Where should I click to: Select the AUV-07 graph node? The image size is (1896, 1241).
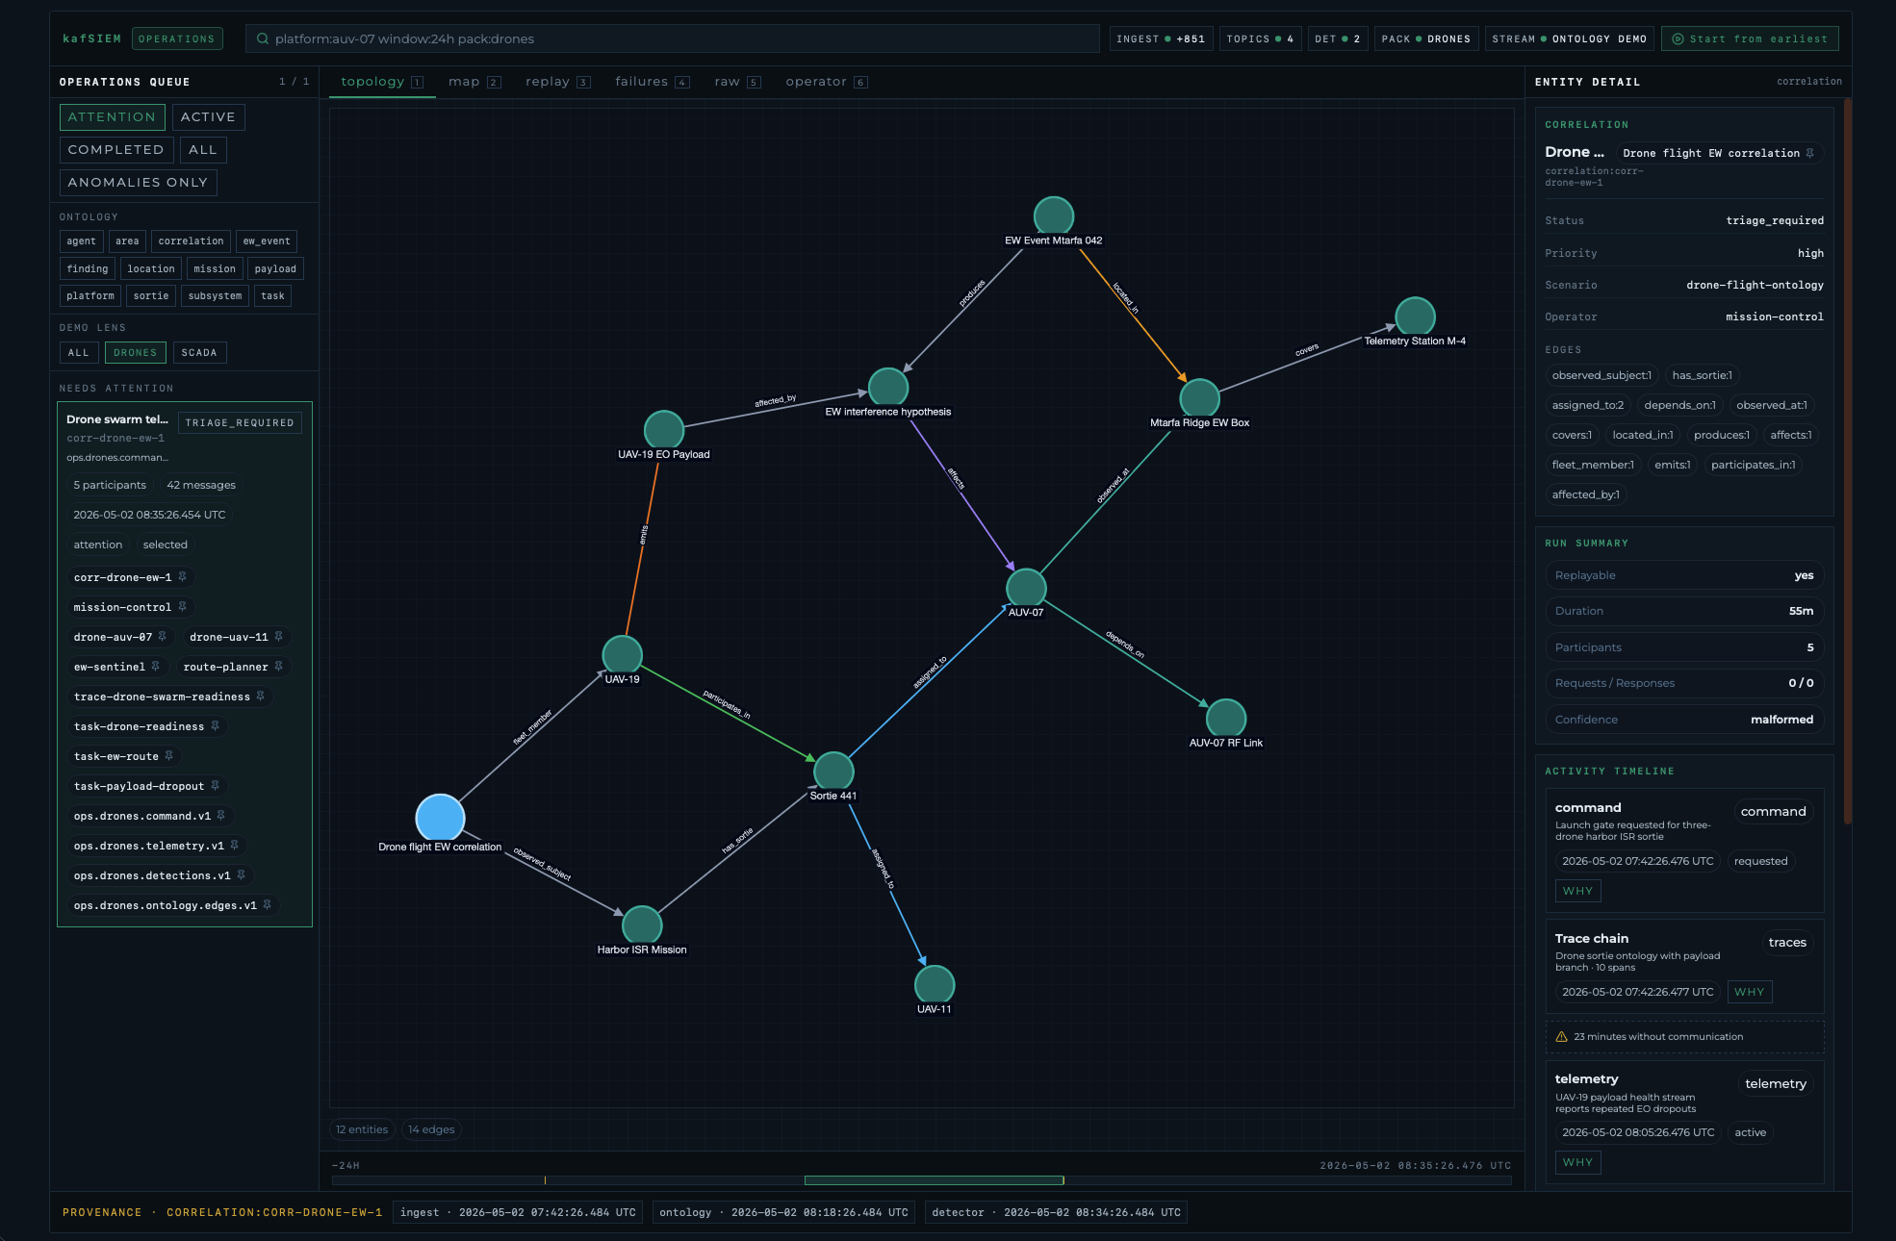1026,588
